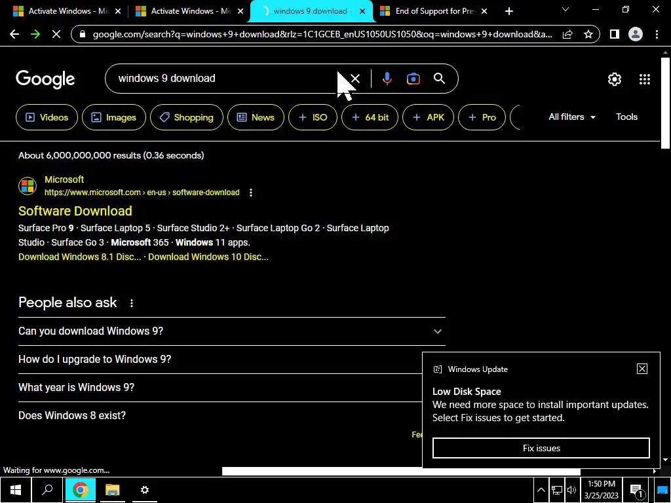Dismiss the Windows Update notification
The width and height of the screenshot is (671, 503).
coord(642,369)
